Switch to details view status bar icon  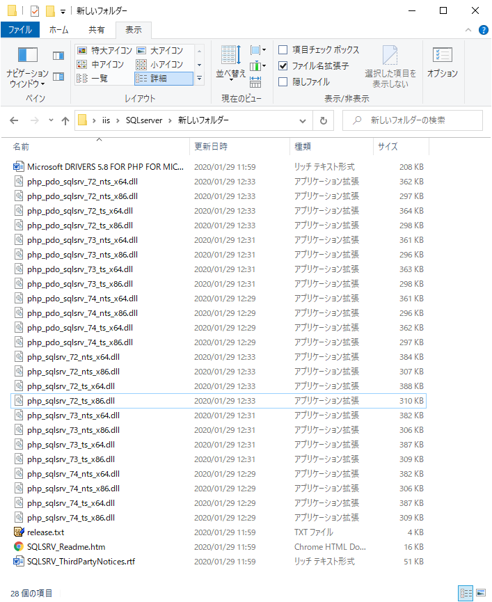coord(466,593)
